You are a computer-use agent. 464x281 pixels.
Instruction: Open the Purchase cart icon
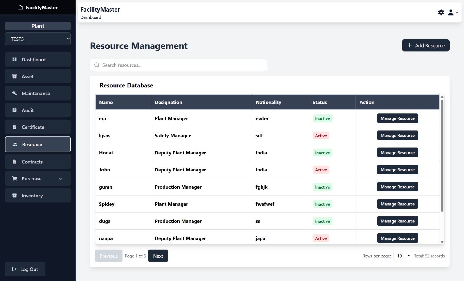(x=14, y=178)
